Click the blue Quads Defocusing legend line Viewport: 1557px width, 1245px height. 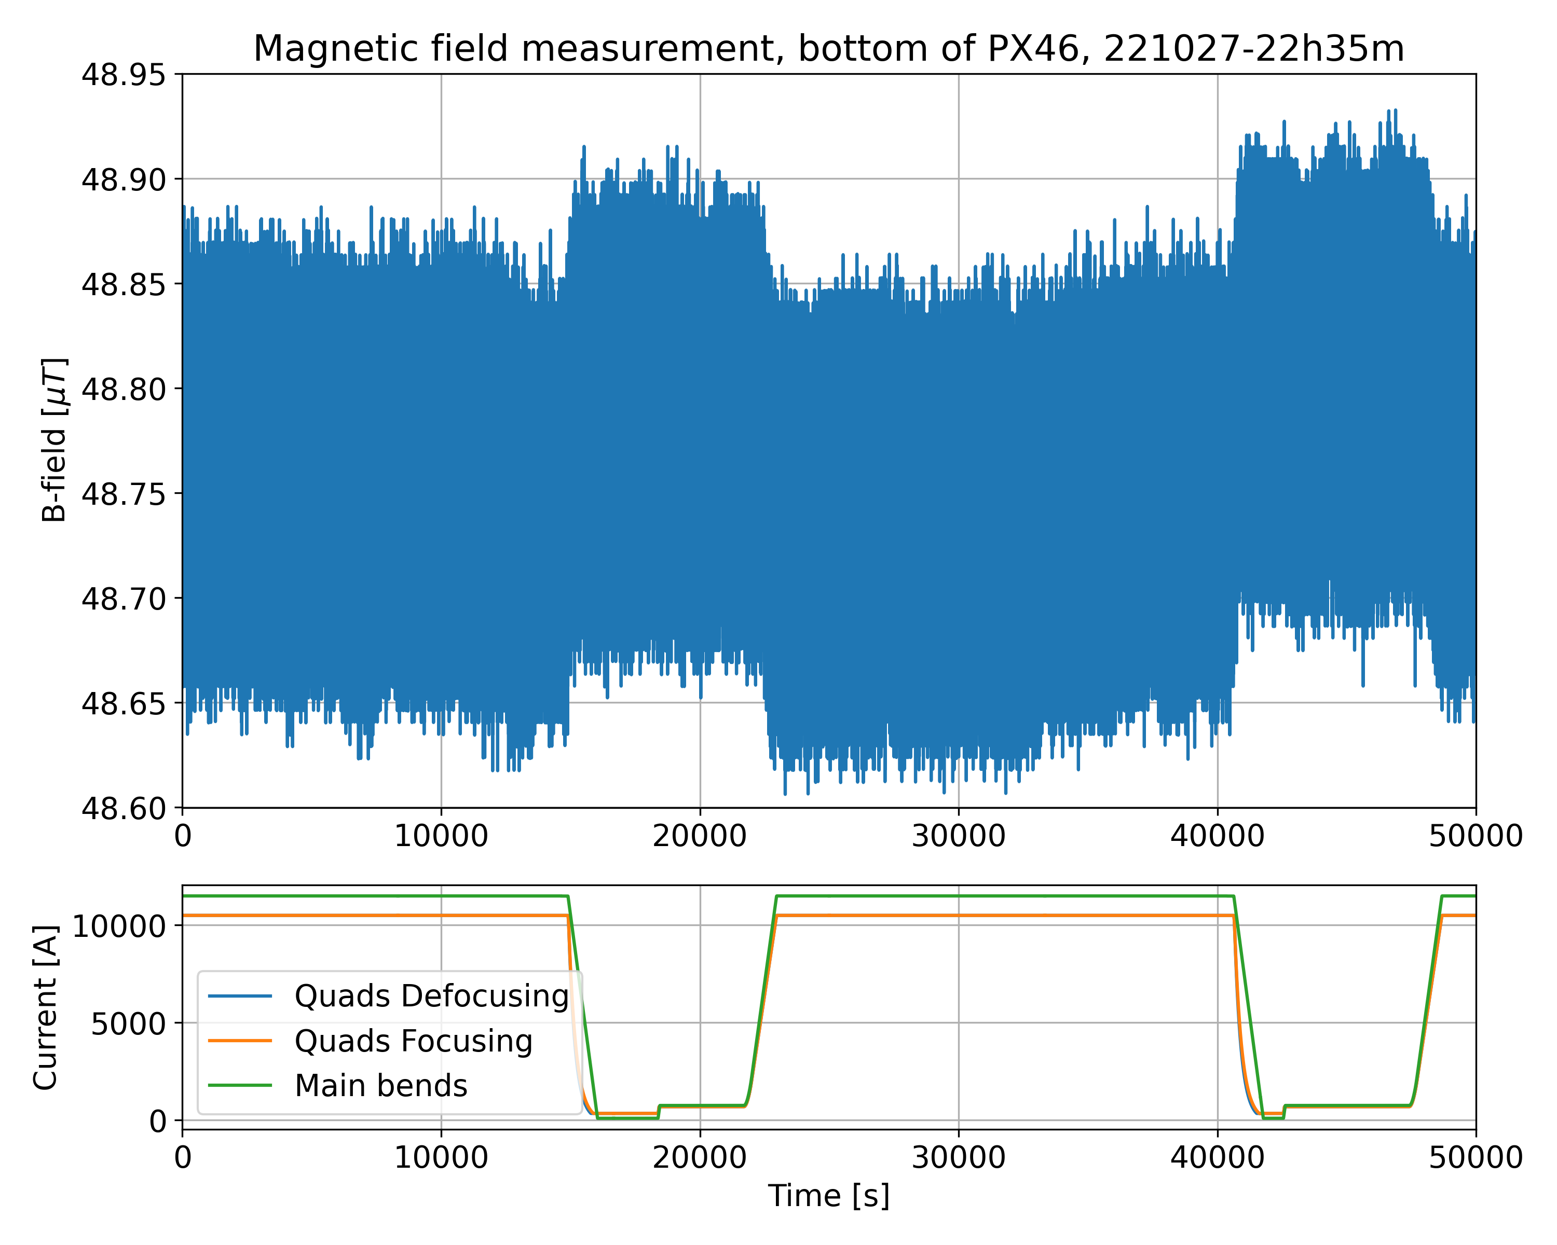(x=240, y=997)
